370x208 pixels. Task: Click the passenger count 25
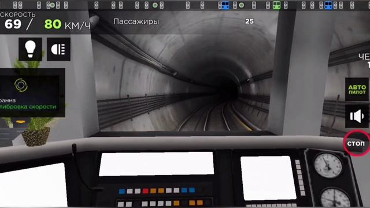(x=249, y=21)
